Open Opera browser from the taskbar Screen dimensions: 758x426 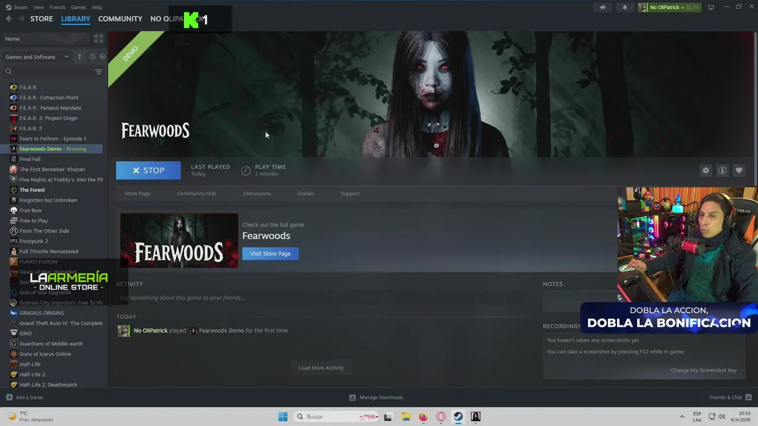(441, 417)
